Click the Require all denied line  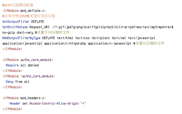[x=22, y=65]
